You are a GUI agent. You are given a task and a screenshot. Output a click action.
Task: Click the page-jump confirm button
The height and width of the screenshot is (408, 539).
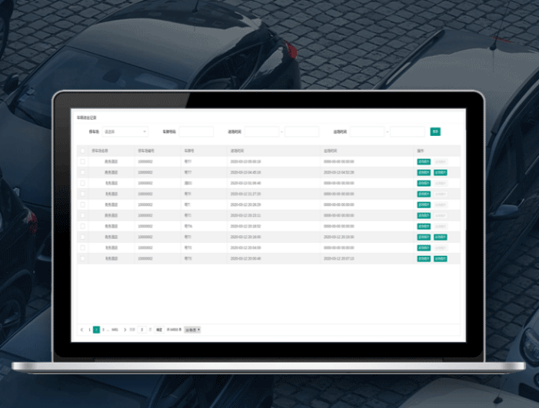(x=159, y=330)
